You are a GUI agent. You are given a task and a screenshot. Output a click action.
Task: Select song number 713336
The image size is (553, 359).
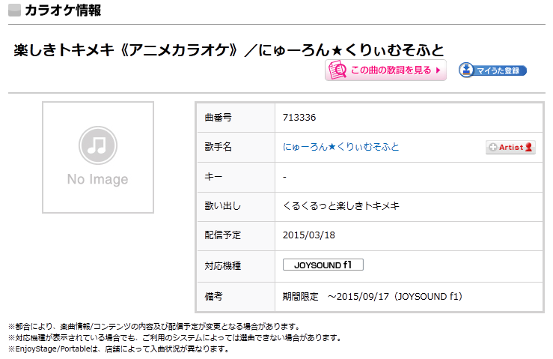coord(299,118)
